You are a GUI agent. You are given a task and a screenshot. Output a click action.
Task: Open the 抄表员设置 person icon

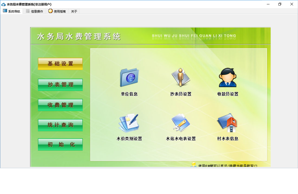pyautogui.click(x=181, y=78)
